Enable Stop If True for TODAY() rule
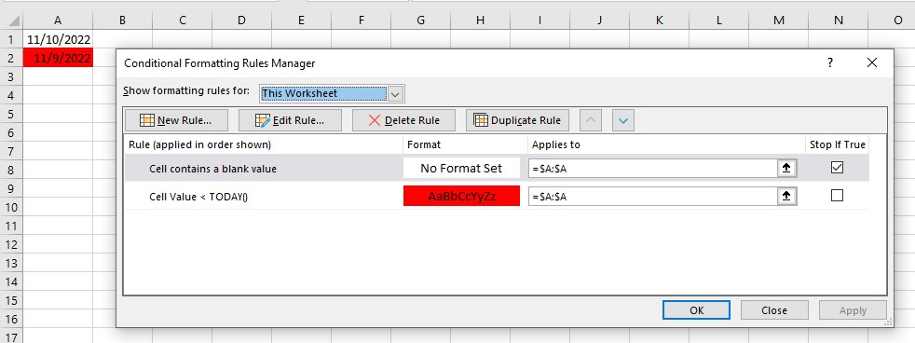Image resolution: width=915 pixels, height=343 pixels. click(837, 196)
